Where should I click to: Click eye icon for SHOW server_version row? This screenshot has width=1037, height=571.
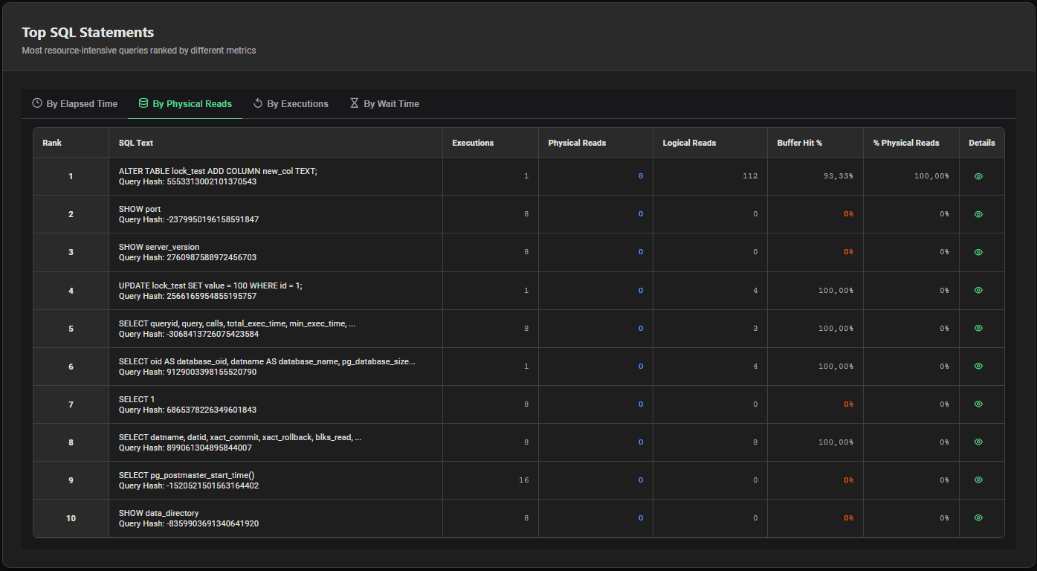coord(978,252)
